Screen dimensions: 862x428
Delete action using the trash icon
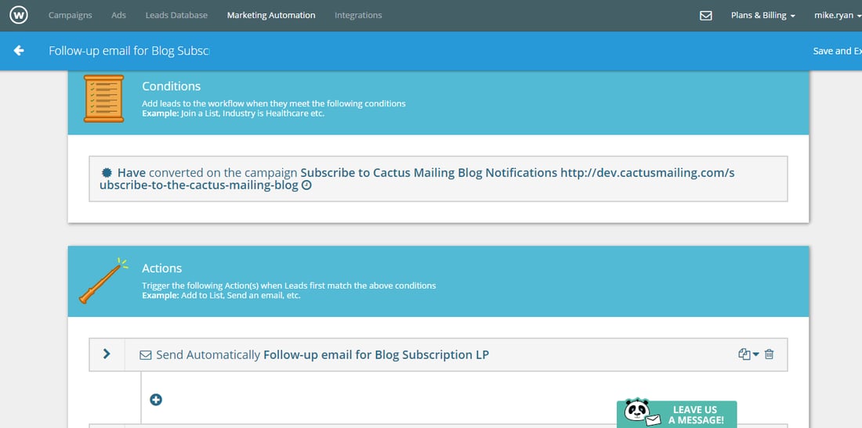coord(769,354)
